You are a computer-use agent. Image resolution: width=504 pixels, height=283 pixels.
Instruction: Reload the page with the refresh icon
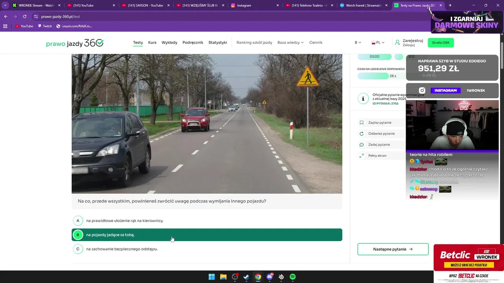tap(24, 17)
